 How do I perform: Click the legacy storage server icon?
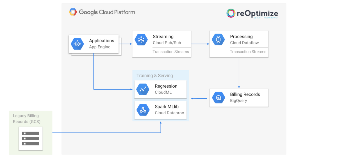31,138
